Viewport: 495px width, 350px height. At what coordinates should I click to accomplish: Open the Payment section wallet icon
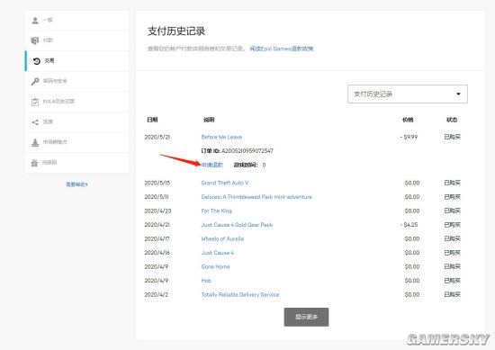35,40
